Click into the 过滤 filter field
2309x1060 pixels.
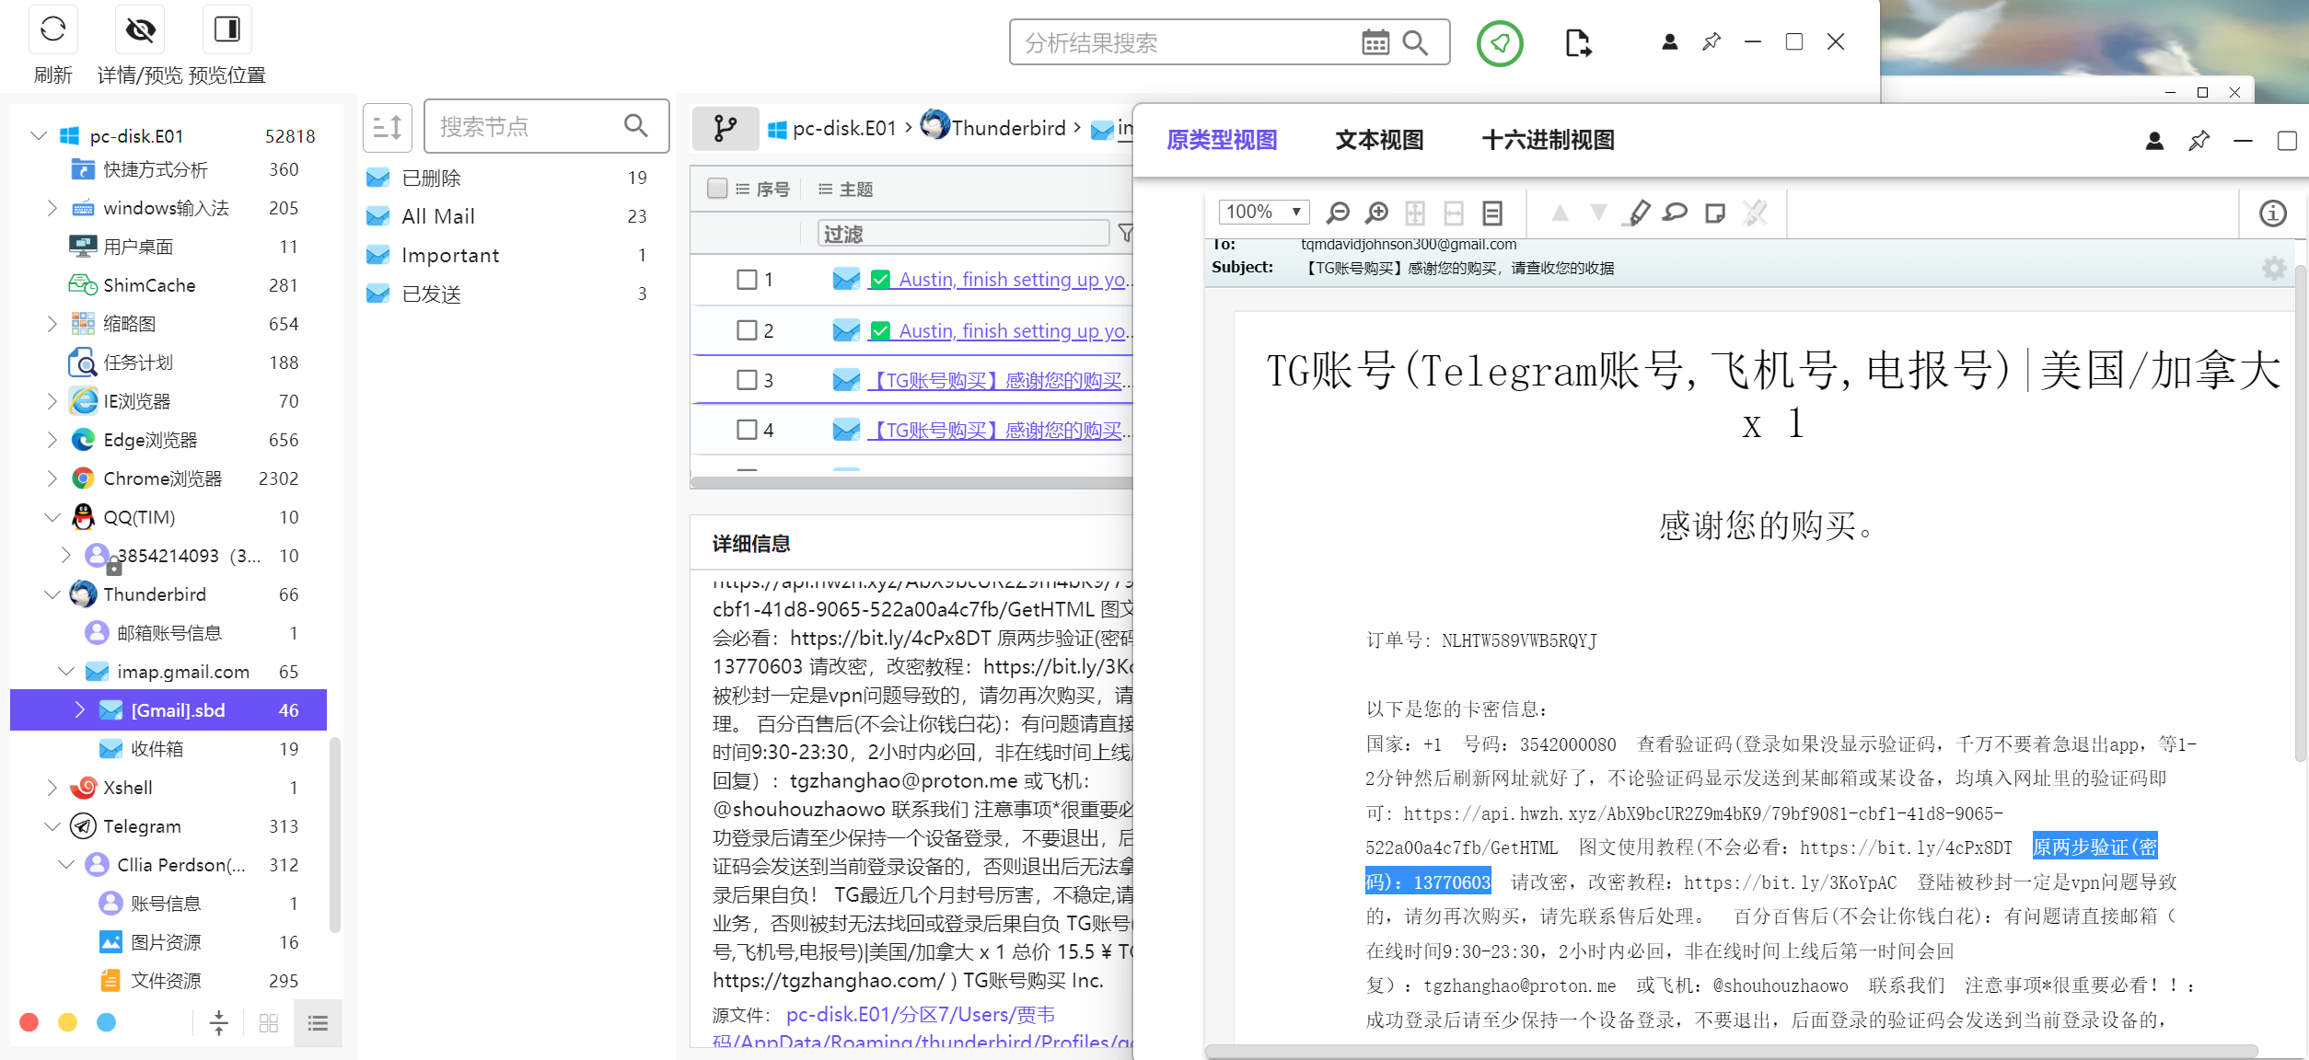pyautogui.click(x=963, y=234)
